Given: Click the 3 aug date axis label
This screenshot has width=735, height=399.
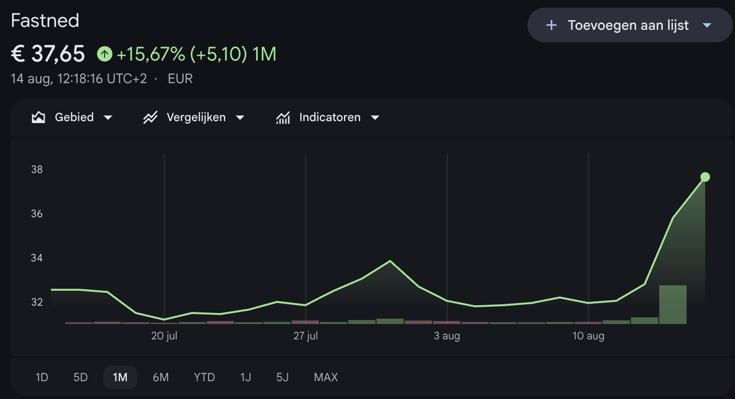Looking at the screenshot, I should click(447, 336).
